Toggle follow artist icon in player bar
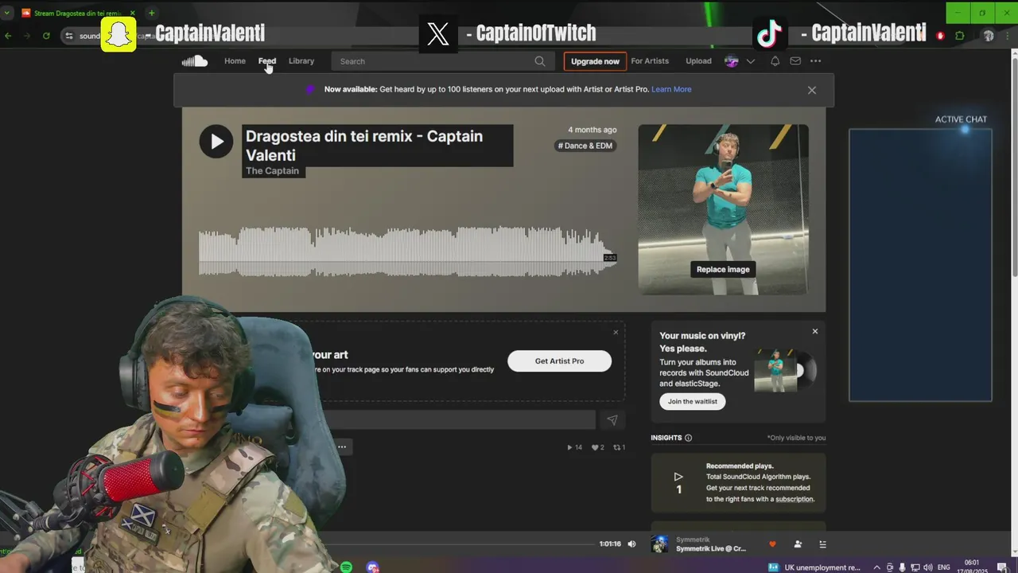 (x=798, y=544)
